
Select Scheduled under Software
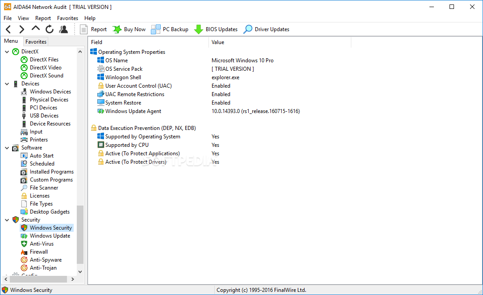click(x=37, y=164)
